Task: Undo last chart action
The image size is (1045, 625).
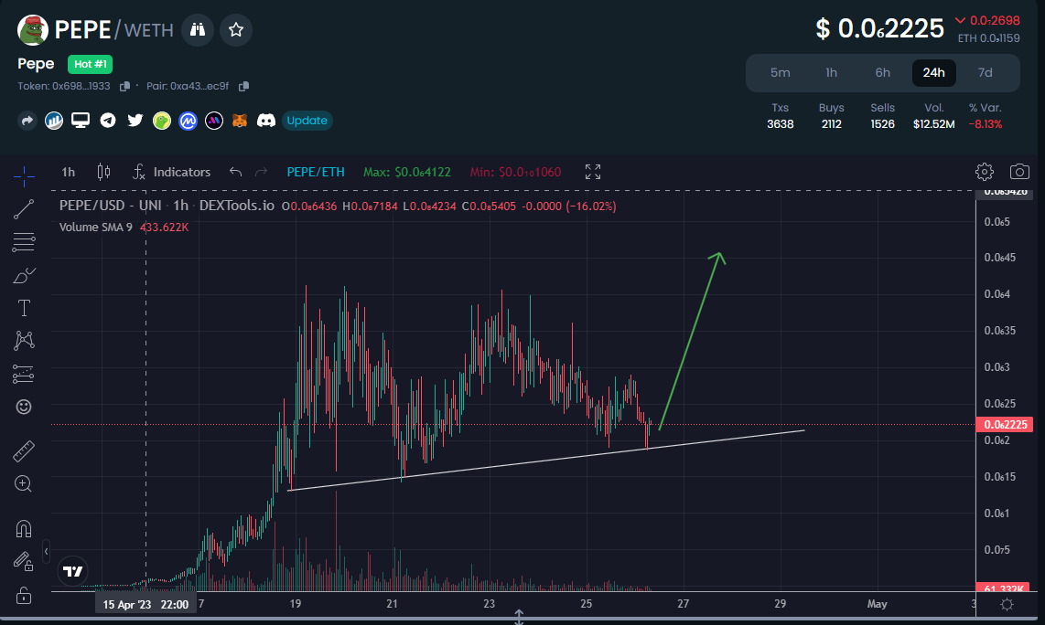Action: (235, 173)
